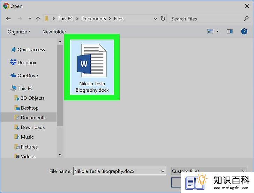Open Quick access in the sidebar
Viewport: 254px width, 193px height.
[31, 50]
